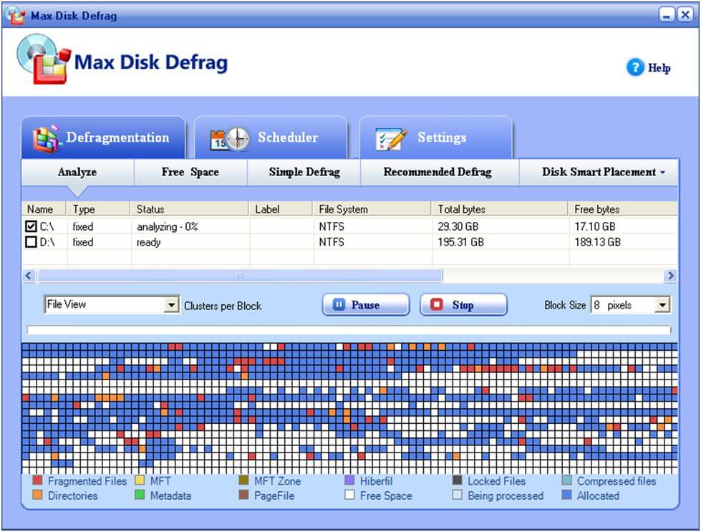Click the Defragmentation tab cube icon
The height and width of the screenshot is (532, 701).
[x=46, y=139]
